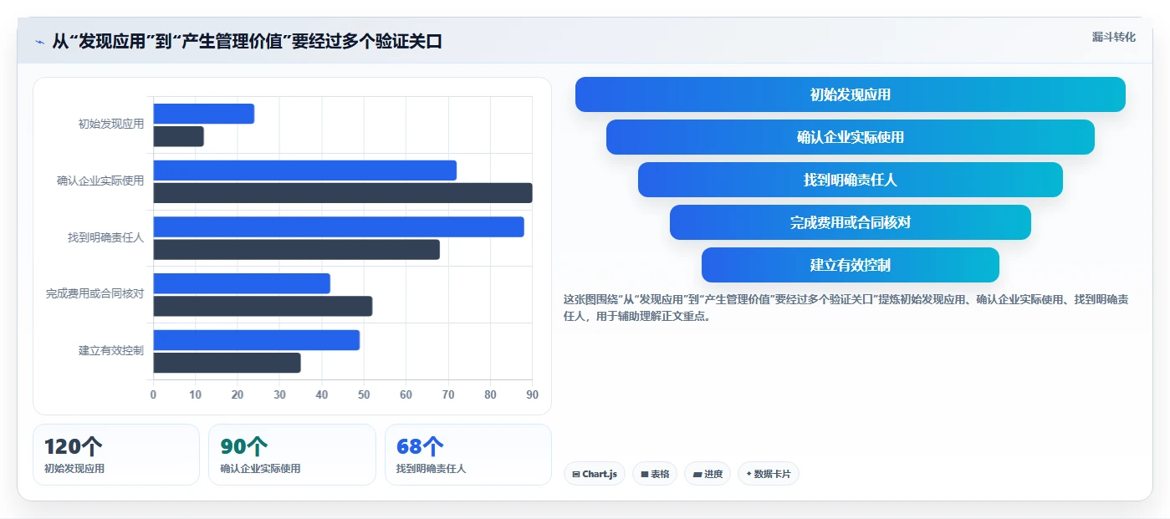Select the 完成费用或合同核对 funnel stage
The image size is (1170, 519).
851,222
